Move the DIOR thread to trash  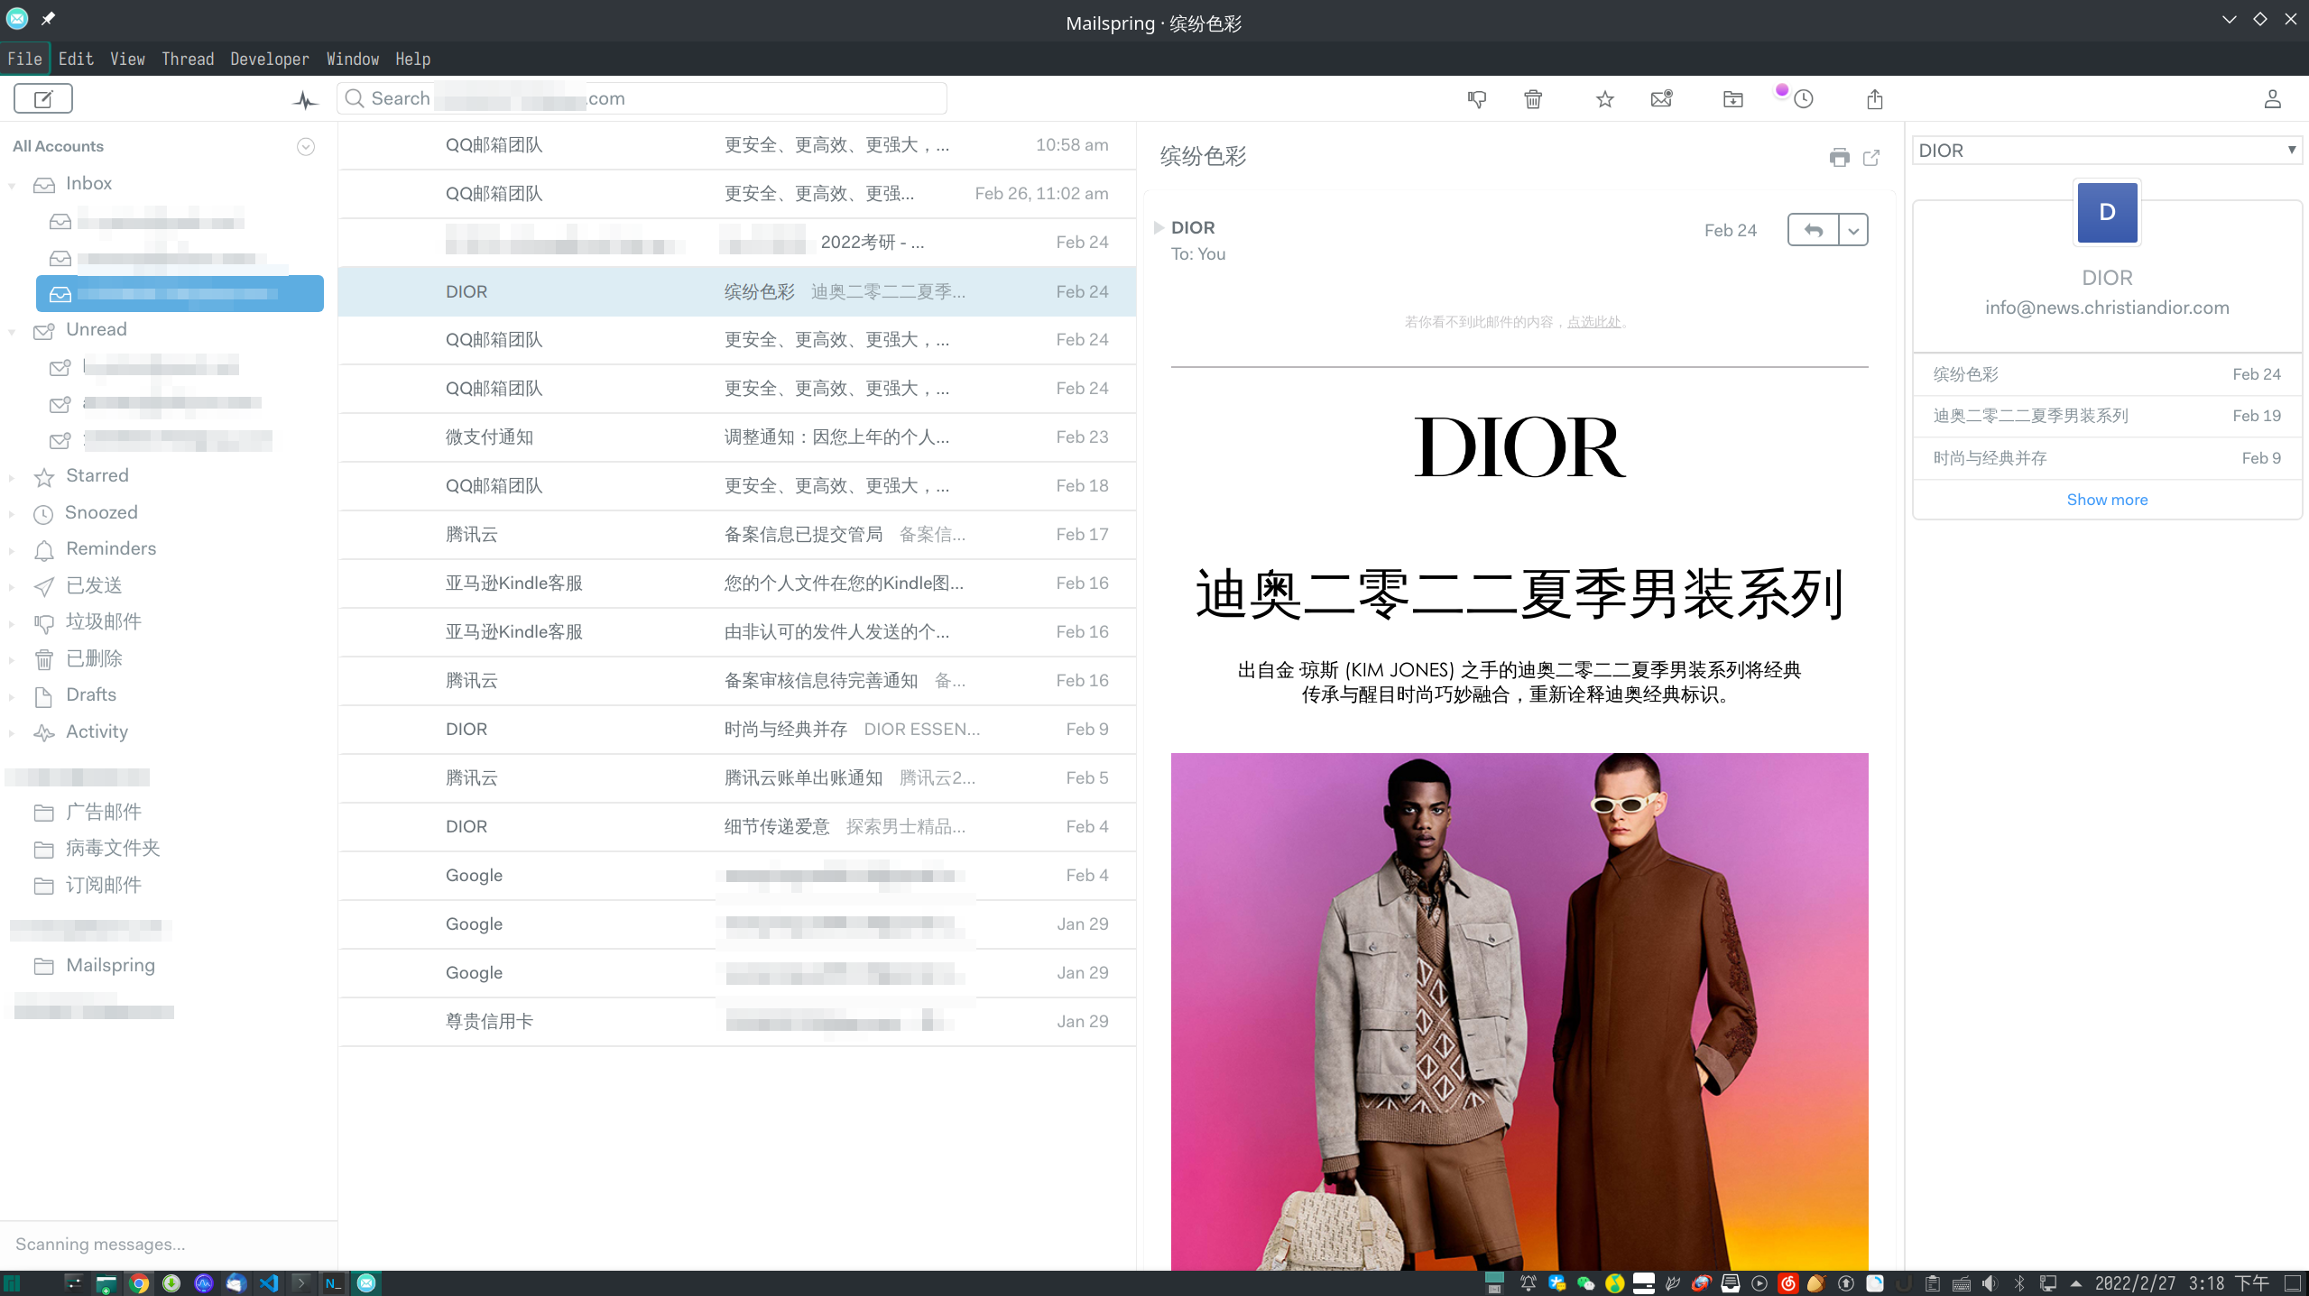tap(1532, 99)
